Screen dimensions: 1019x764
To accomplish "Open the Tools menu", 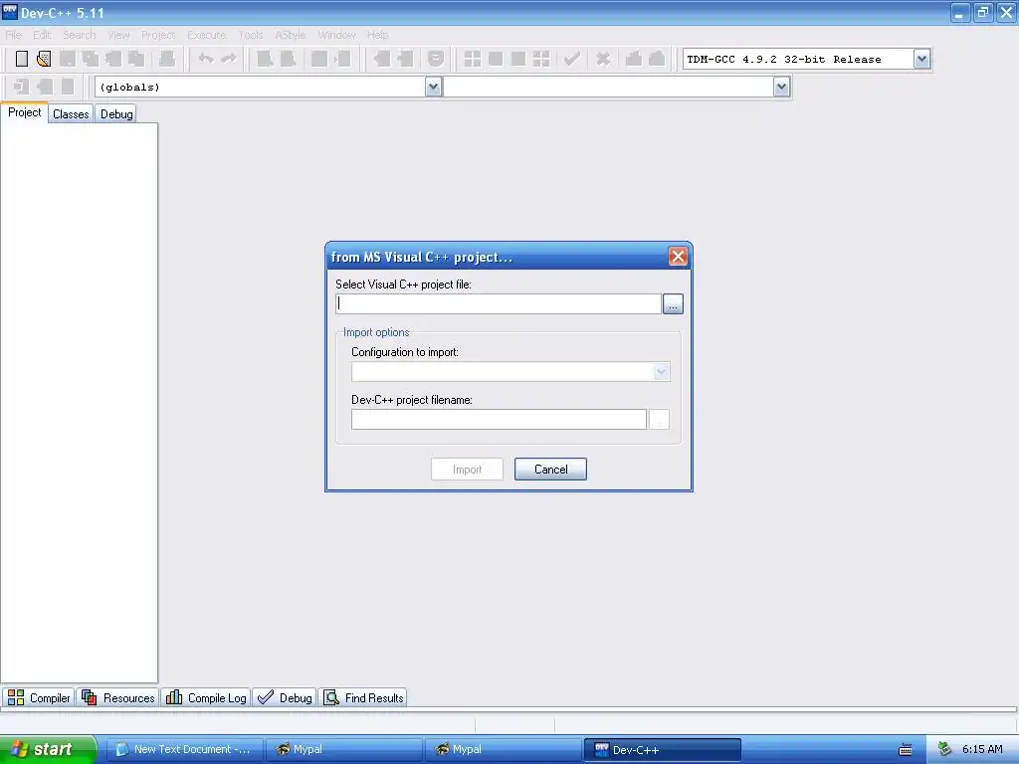I will (250, 35).
